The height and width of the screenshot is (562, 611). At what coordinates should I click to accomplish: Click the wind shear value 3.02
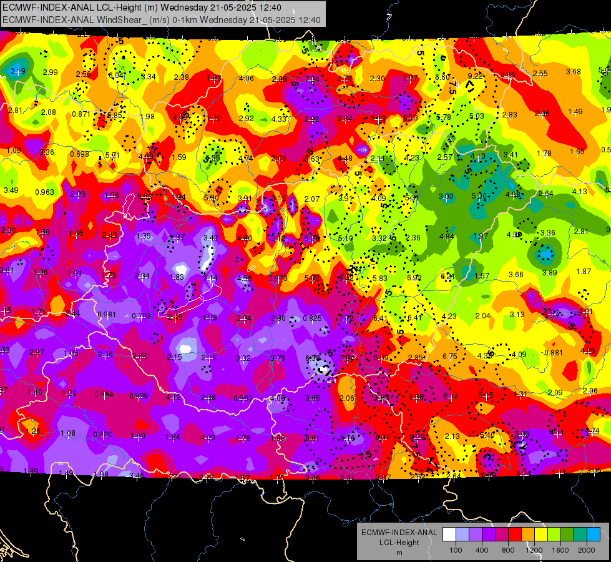[446, 196]
